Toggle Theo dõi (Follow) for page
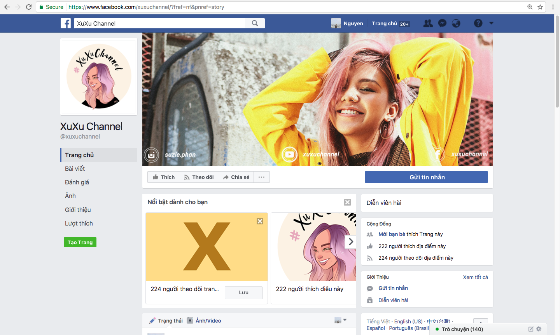Screen dimensions: 560x335 click(199, 177)
